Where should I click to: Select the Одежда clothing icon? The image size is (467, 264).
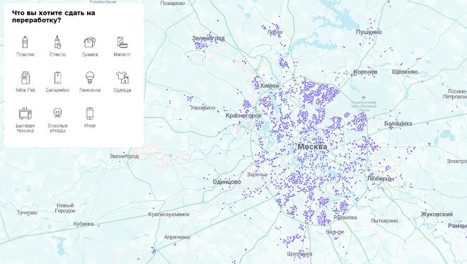tap(122, 78)
